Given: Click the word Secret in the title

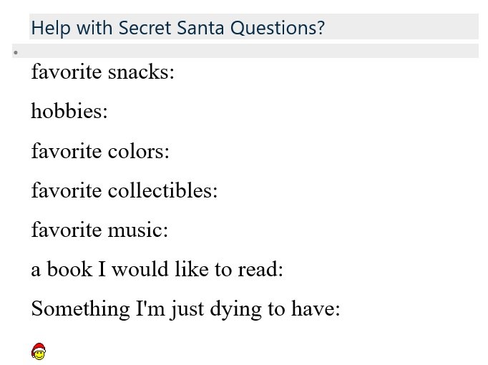Looking at the screenshot, I should coord(145,28).
